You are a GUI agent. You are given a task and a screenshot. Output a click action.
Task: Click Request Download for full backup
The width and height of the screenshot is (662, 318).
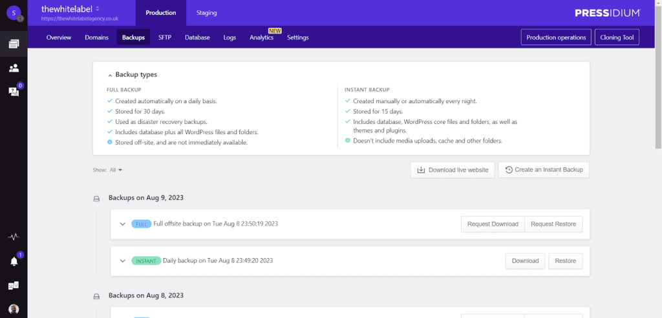click(493, 224)
